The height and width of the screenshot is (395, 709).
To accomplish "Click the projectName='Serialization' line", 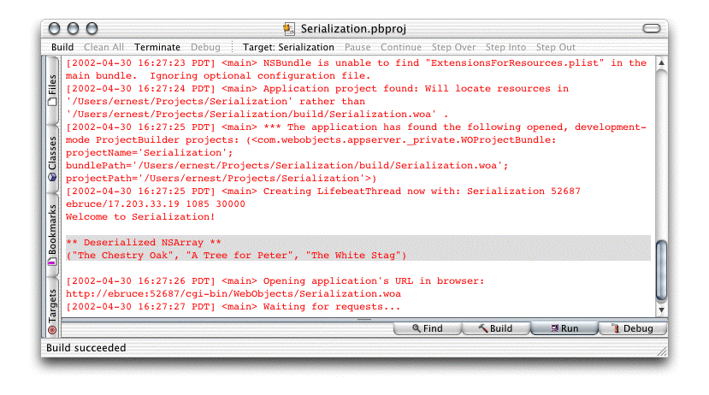I will tap(150, 153).
